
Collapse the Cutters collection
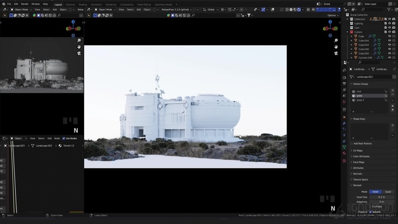(x=347, y=32)
